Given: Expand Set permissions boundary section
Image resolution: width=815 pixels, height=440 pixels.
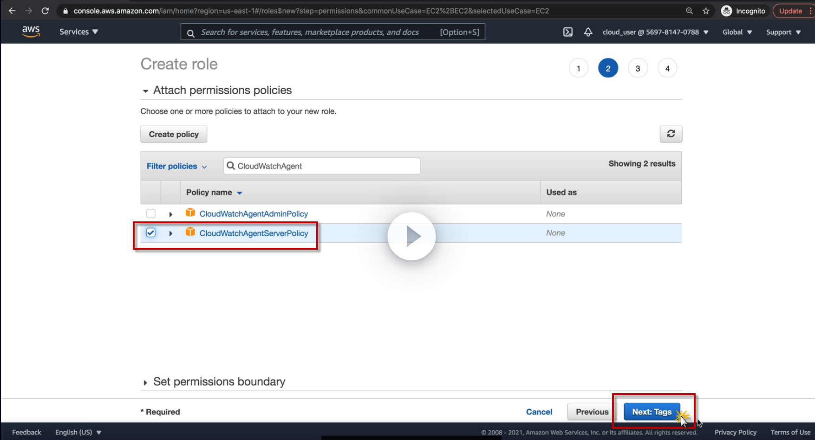Looking at the screenshot, I should tap(145, 382).
